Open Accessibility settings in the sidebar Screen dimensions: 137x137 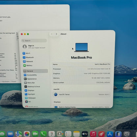(x=30, y=75)
